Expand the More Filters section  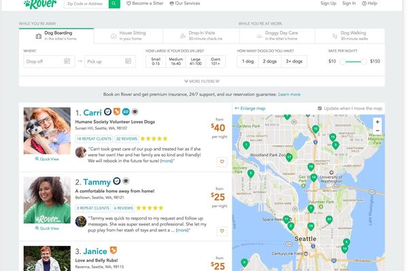[202, 82]
